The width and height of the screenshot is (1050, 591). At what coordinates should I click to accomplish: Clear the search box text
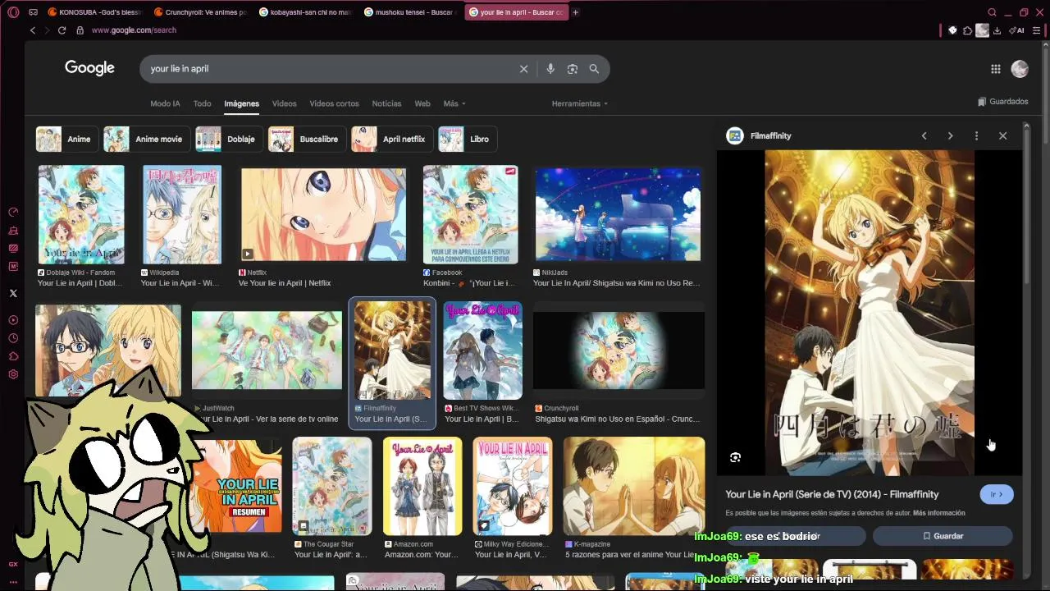pos(523,69)
